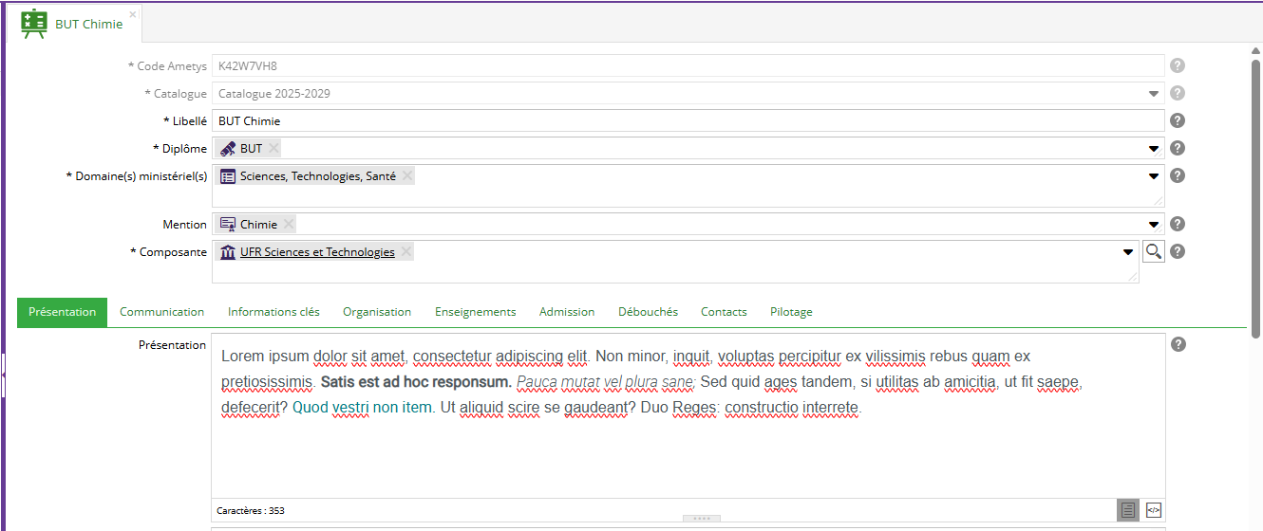Viewport: 1263px width, 531px height.
Task: Remove Sciences, Technologies, Santé domain tag
Action: click(407, 175)
